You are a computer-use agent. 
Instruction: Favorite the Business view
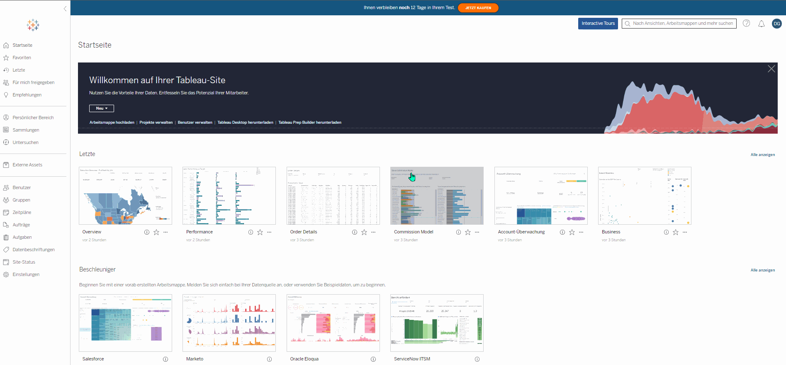[676, 232]
